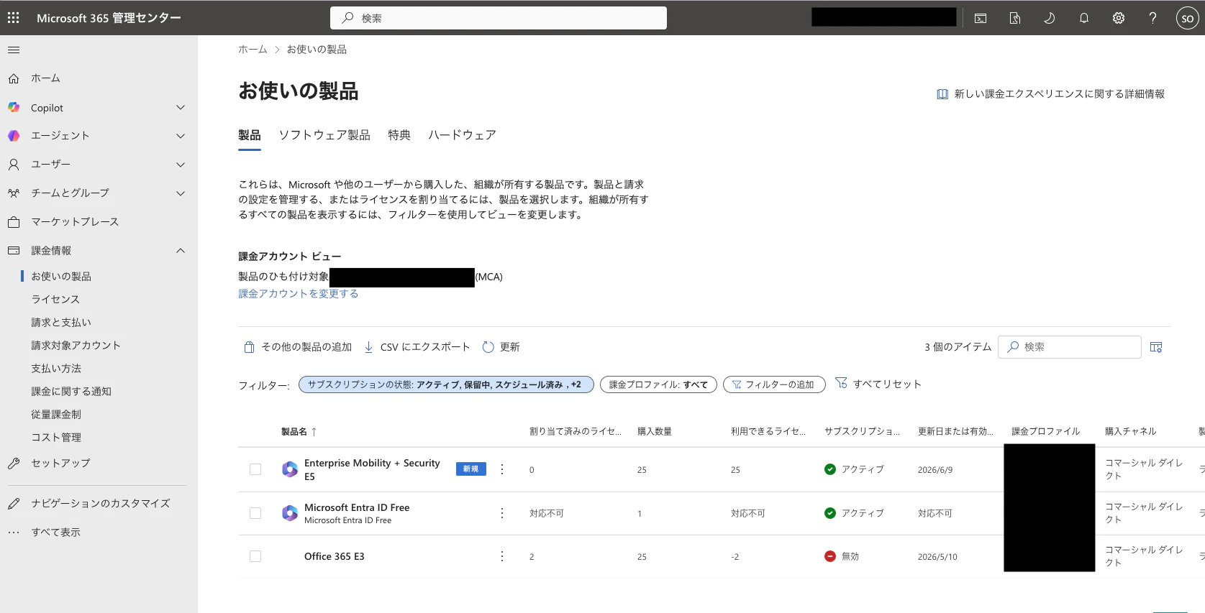Click the Microsoft Entra ID Free product icon
Screen dimensions: 1205x613
tap(290, 513)
